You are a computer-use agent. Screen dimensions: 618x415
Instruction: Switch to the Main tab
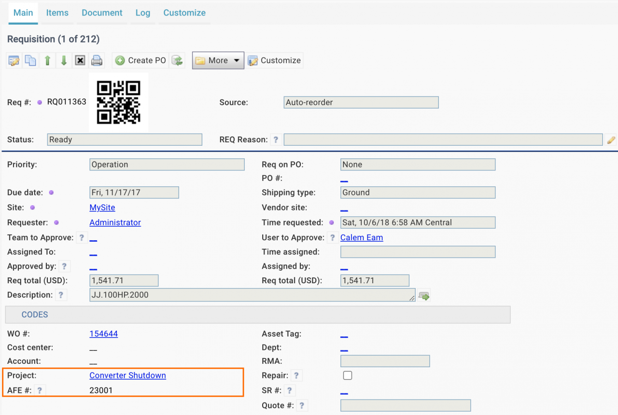(23, 13)
